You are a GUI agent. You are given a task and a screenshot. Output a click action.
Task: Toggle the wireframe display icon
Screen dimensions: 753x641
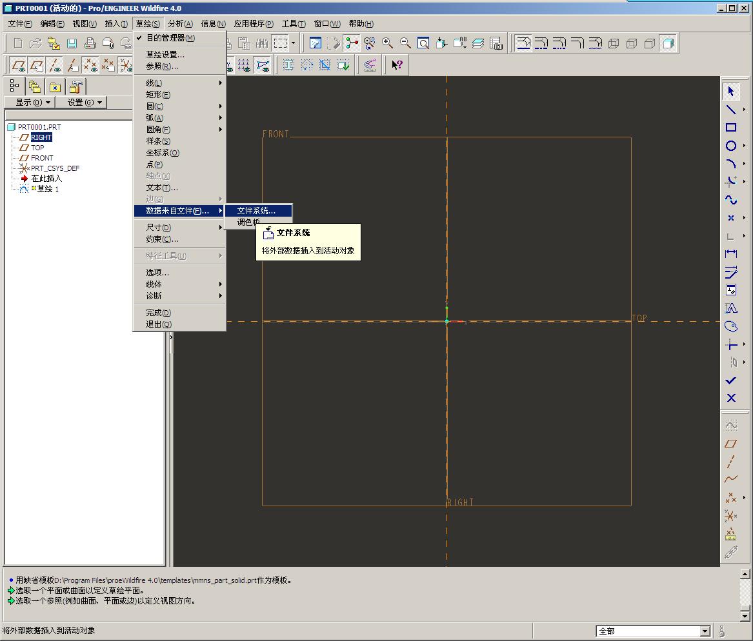point(614,43)
